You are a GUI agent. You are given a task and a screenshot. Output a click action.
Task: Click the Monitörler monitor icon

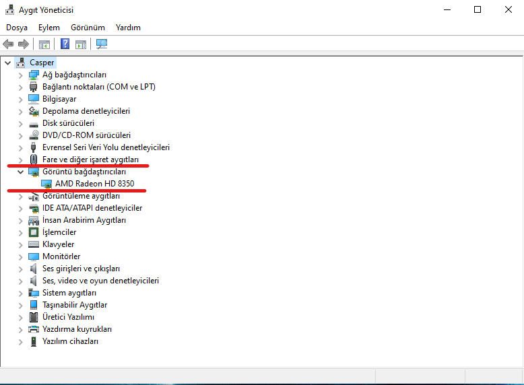click(34, 256)
